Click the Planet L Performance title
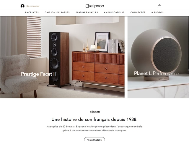The height and width of the screenshot is (141, 189). (x=157, y=73)
